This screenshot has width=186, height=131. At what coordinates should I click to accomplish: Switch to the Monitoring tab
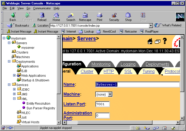101,64
